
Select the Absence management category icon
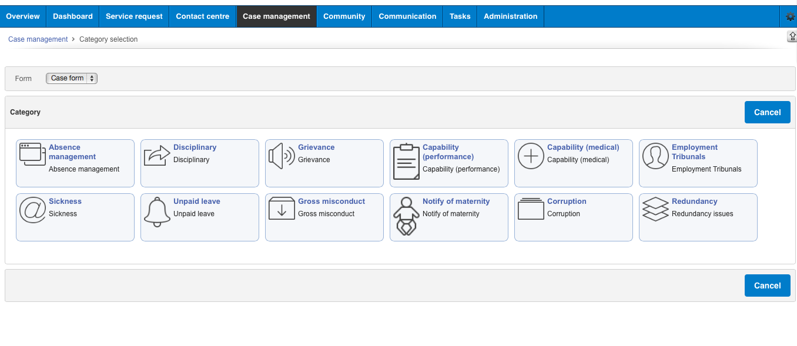32,154
